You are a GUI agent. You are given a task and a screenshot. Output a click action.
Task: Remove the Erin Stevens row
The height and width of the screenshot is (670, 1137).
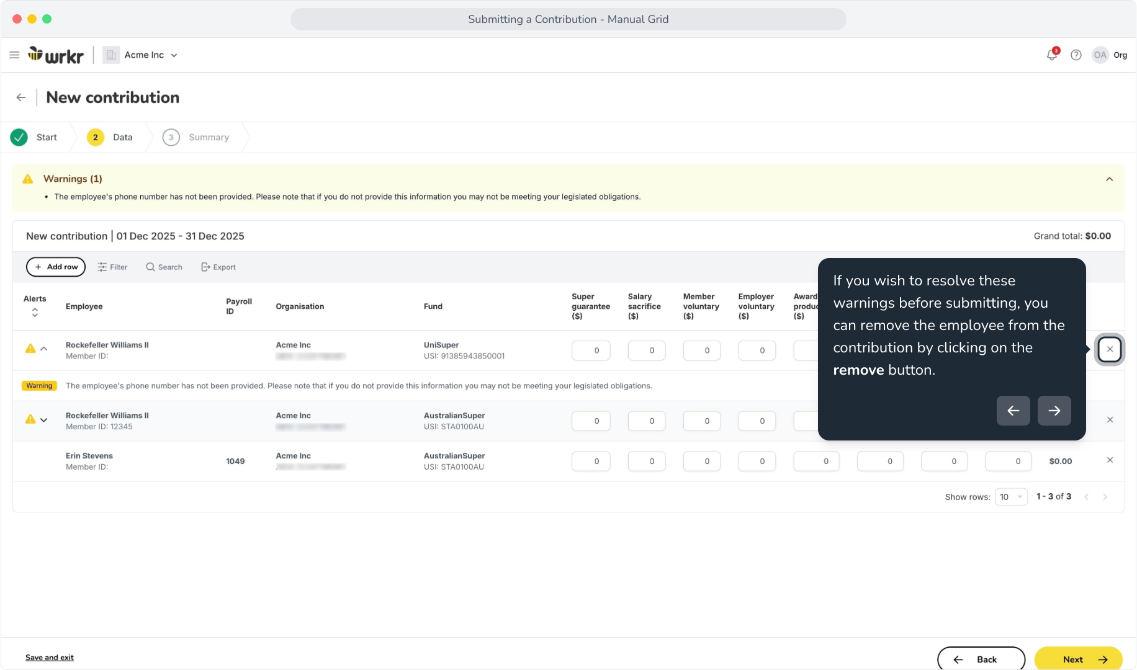coord(1110,460)
